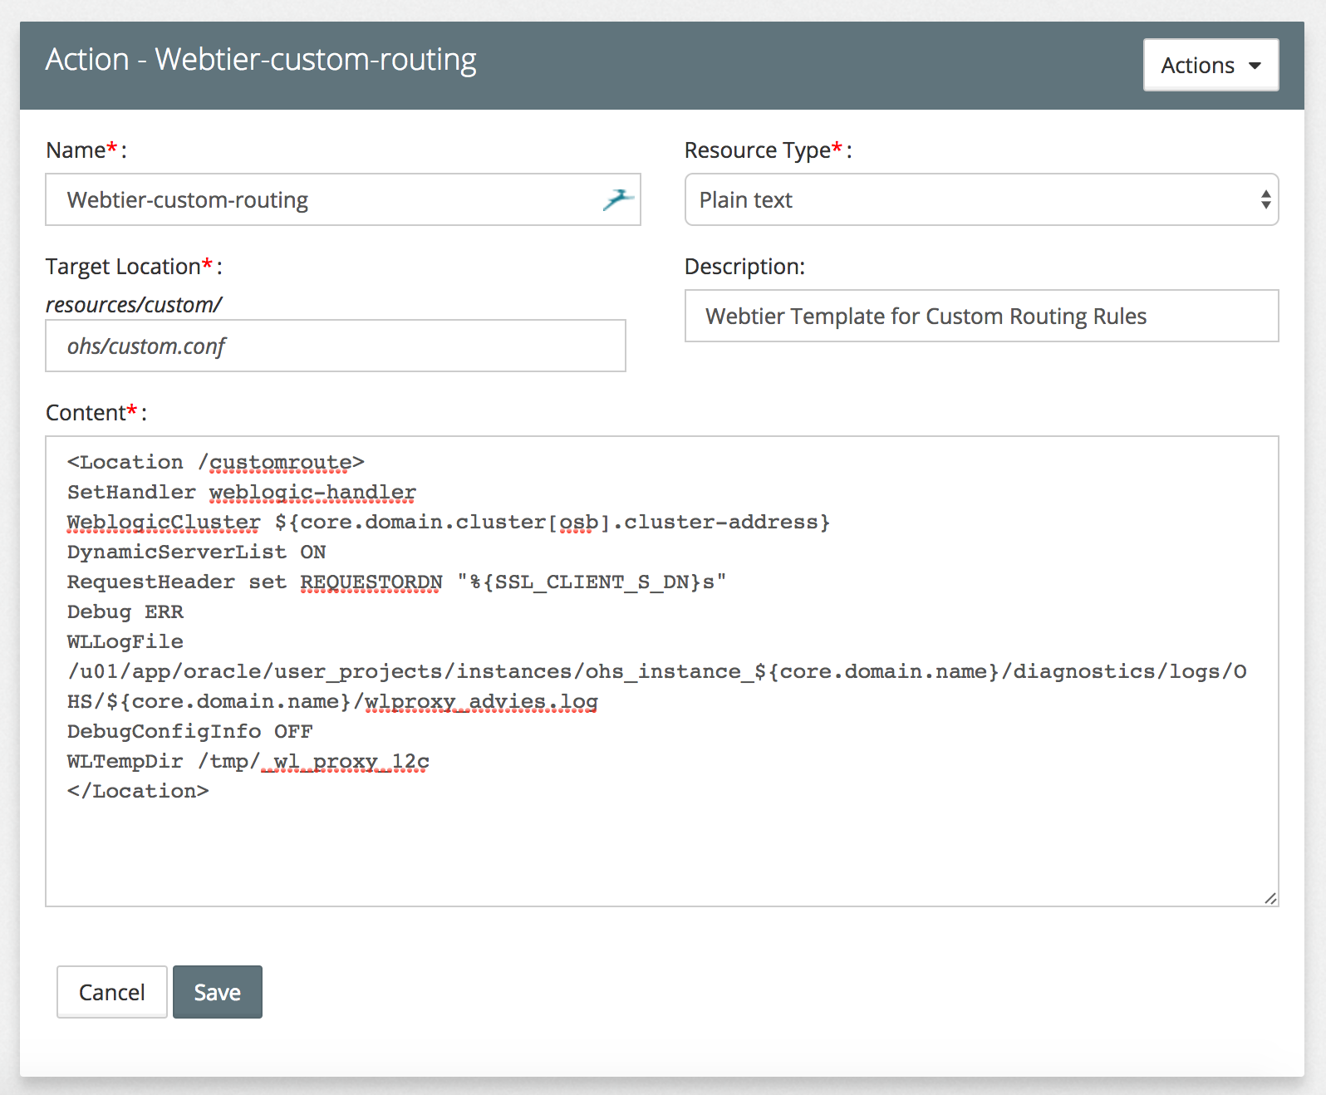Click the closing '</Location>' line
The width and height of the screenshot is (1326, 1095).
point(138,792)
